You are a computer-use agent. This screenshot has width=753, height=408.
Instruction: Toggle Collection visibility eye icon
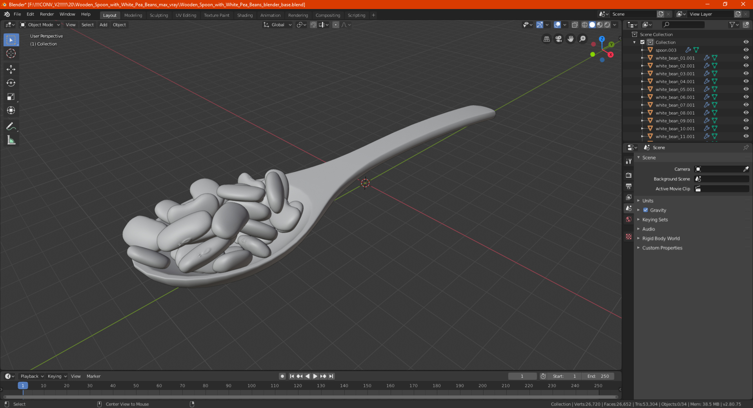pyautogui.click(x=746, y=42)
